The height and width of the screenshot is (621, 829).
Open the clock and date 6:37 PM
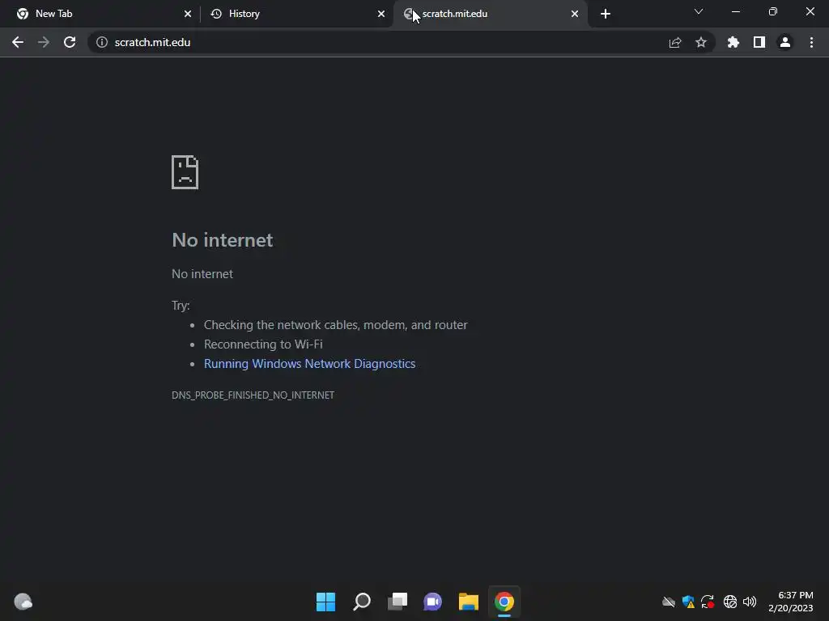click(x=790, y=602)
